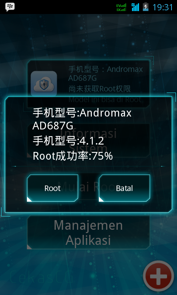Cancel the dialog with the Batal button
177x295 pixels.
point(124,188)
